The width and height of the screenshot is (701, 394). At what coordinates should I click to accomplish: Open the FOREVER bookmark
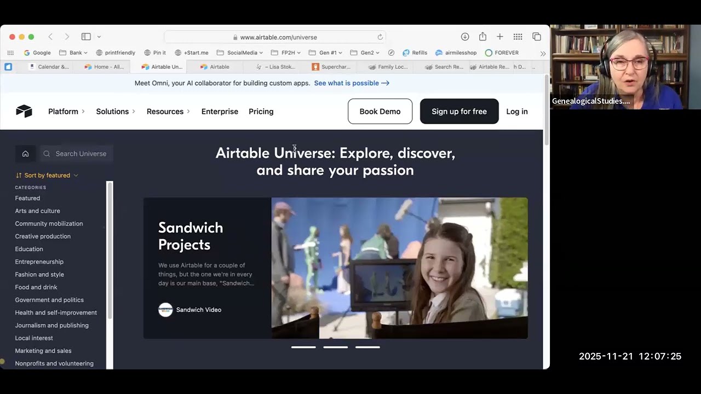click(502, 53)
